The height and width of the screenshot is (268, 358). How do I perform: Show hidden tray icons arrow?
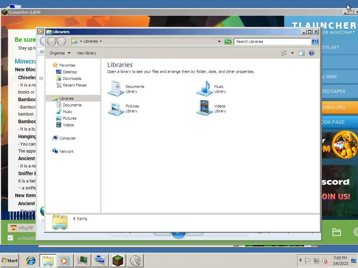pyautogui.click(x=300, y=260)
